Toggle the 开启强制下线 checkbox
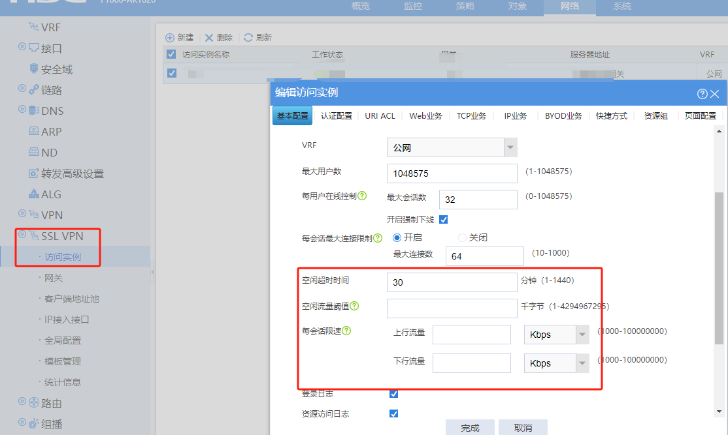The image size is (728, 435). click(x=443, y=220)
